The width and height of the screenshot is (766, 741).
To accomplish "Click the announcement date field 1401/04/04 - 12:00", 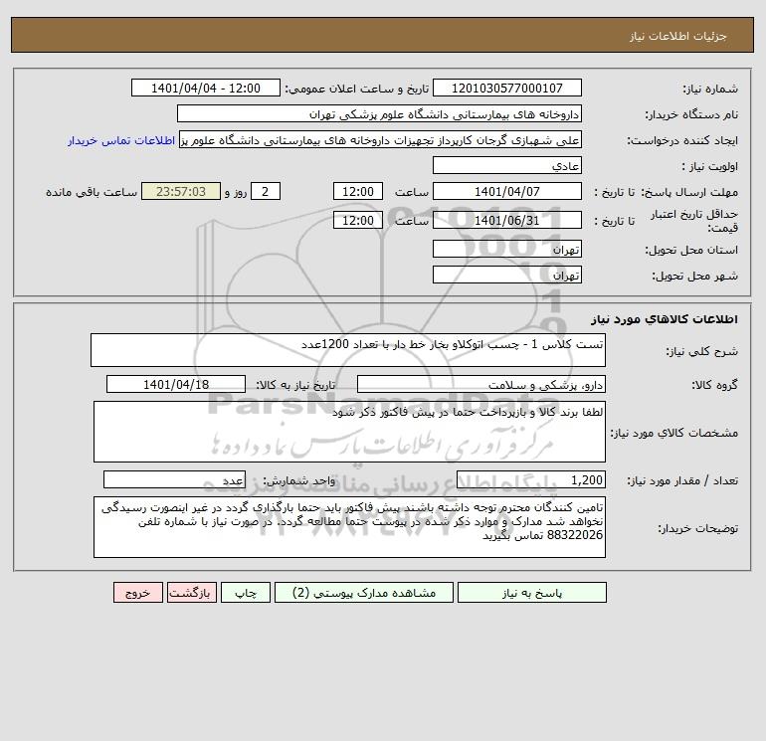I will 206,88.
